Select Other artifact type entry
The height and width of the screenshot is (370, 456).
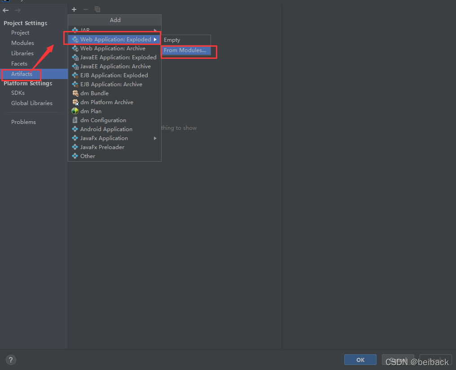114,156
